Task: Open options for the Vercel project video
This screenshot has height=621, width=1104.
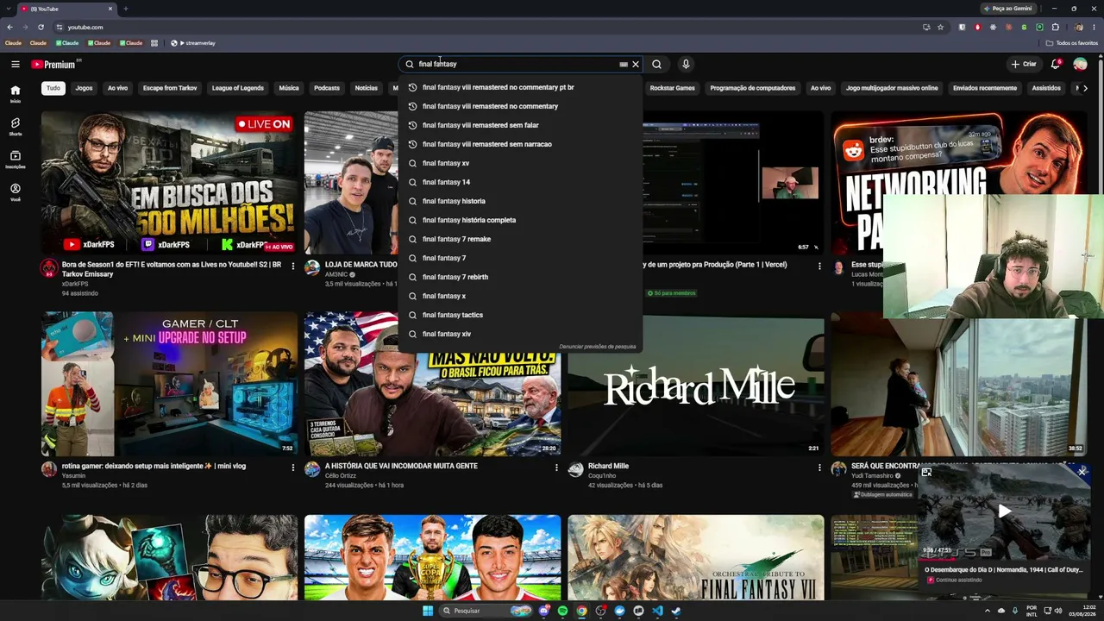Action: coord(819,266)
